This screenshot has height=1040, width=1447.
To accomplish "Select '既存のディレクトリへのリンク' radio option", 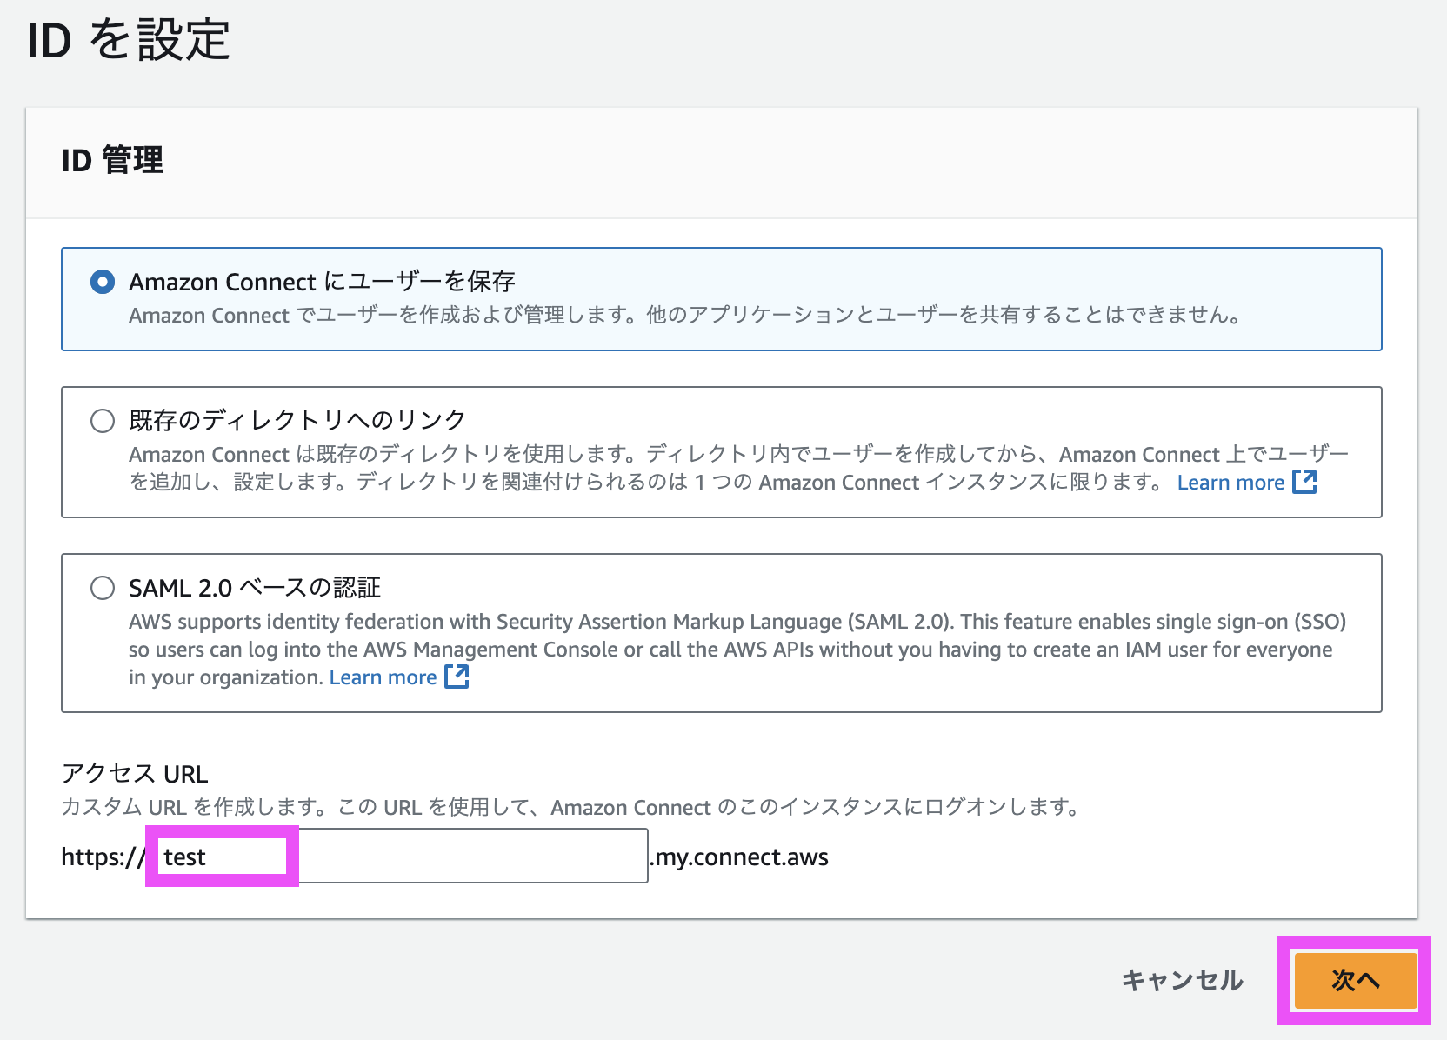I will coord(103,421).
